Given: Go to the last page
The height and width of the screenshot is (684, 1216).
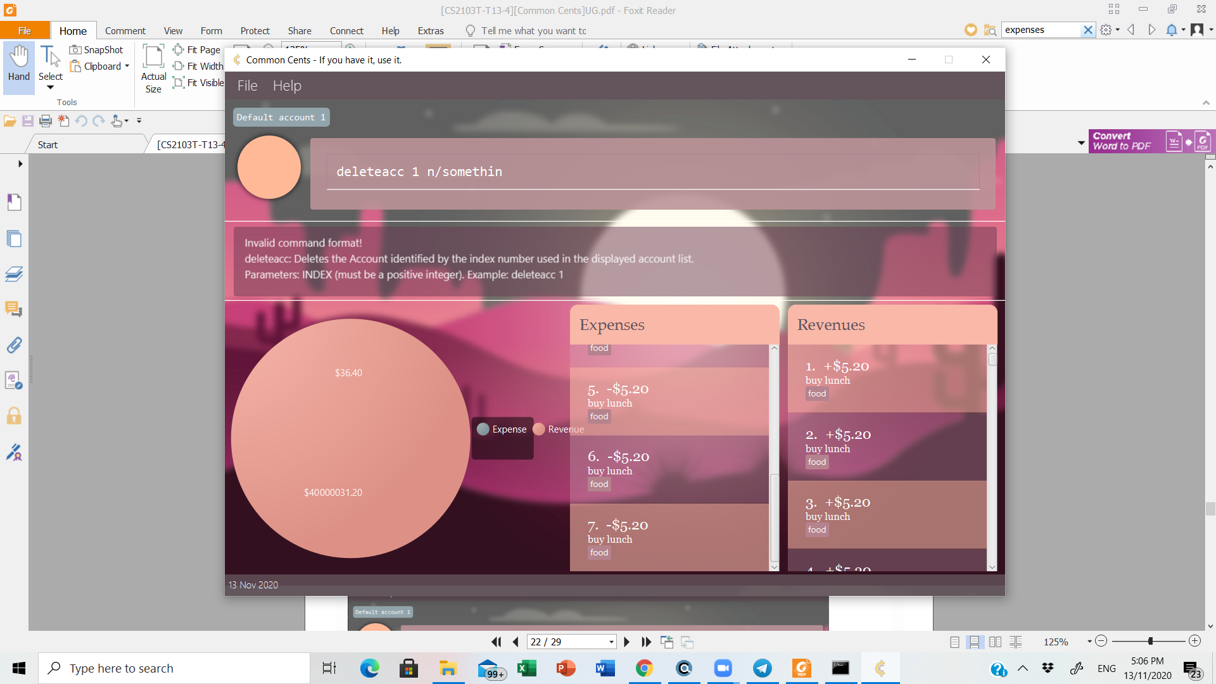Looking at the screenshot, I should (646, 642).
